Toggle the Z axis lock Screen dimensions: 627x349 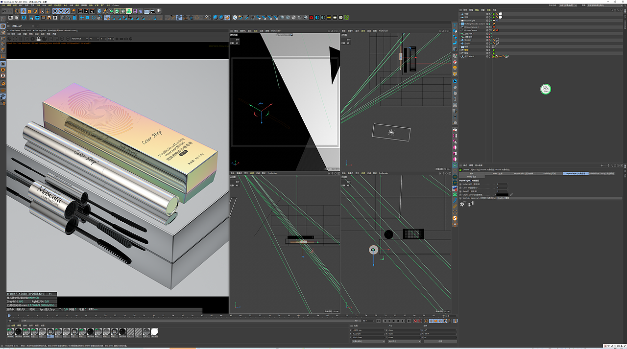point(67,11)
